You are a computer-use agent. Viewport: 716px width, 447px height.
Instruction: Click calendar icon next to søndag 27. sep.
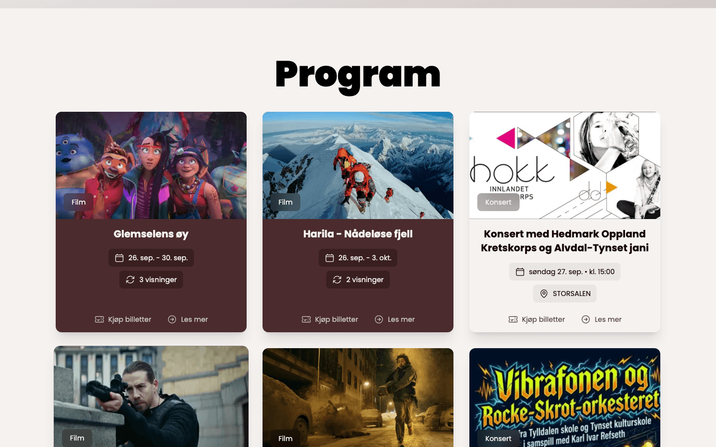click(x=520, y=272)
